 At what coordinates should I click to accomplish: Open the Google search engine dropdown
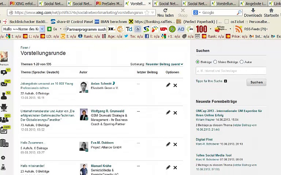(x=197, y=13)
